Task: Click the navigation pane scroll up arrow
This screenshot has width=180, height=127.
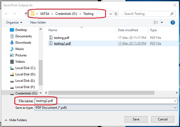Action: pyautogui.click(x=41, y=29)
